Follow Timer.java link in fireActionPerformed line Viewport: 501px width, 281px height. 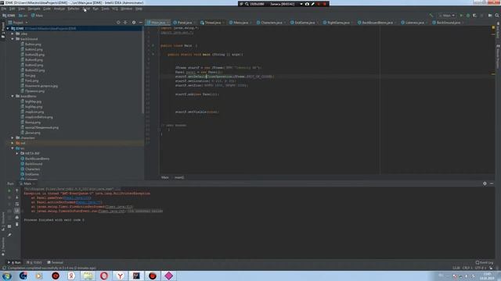tap(118, 207)
